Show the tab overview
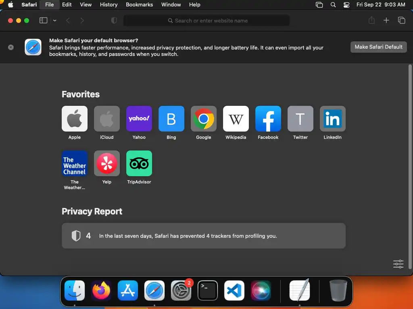The width and height of the screenshot is (413, 309). point(401,20)
